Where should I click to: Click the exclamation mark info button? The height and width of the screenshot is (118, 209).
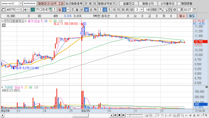click(54, 10)
